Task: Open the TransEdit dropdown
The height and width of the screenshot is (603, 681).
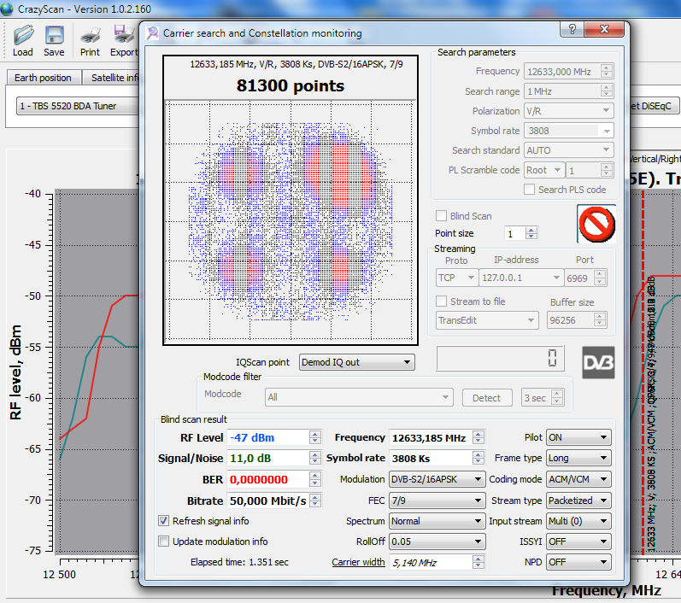Action: point(487,320)
